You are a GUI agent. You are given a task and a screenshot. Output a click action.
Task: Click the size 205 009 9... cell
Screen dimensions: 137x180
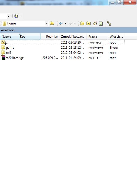tap(50, 58)
